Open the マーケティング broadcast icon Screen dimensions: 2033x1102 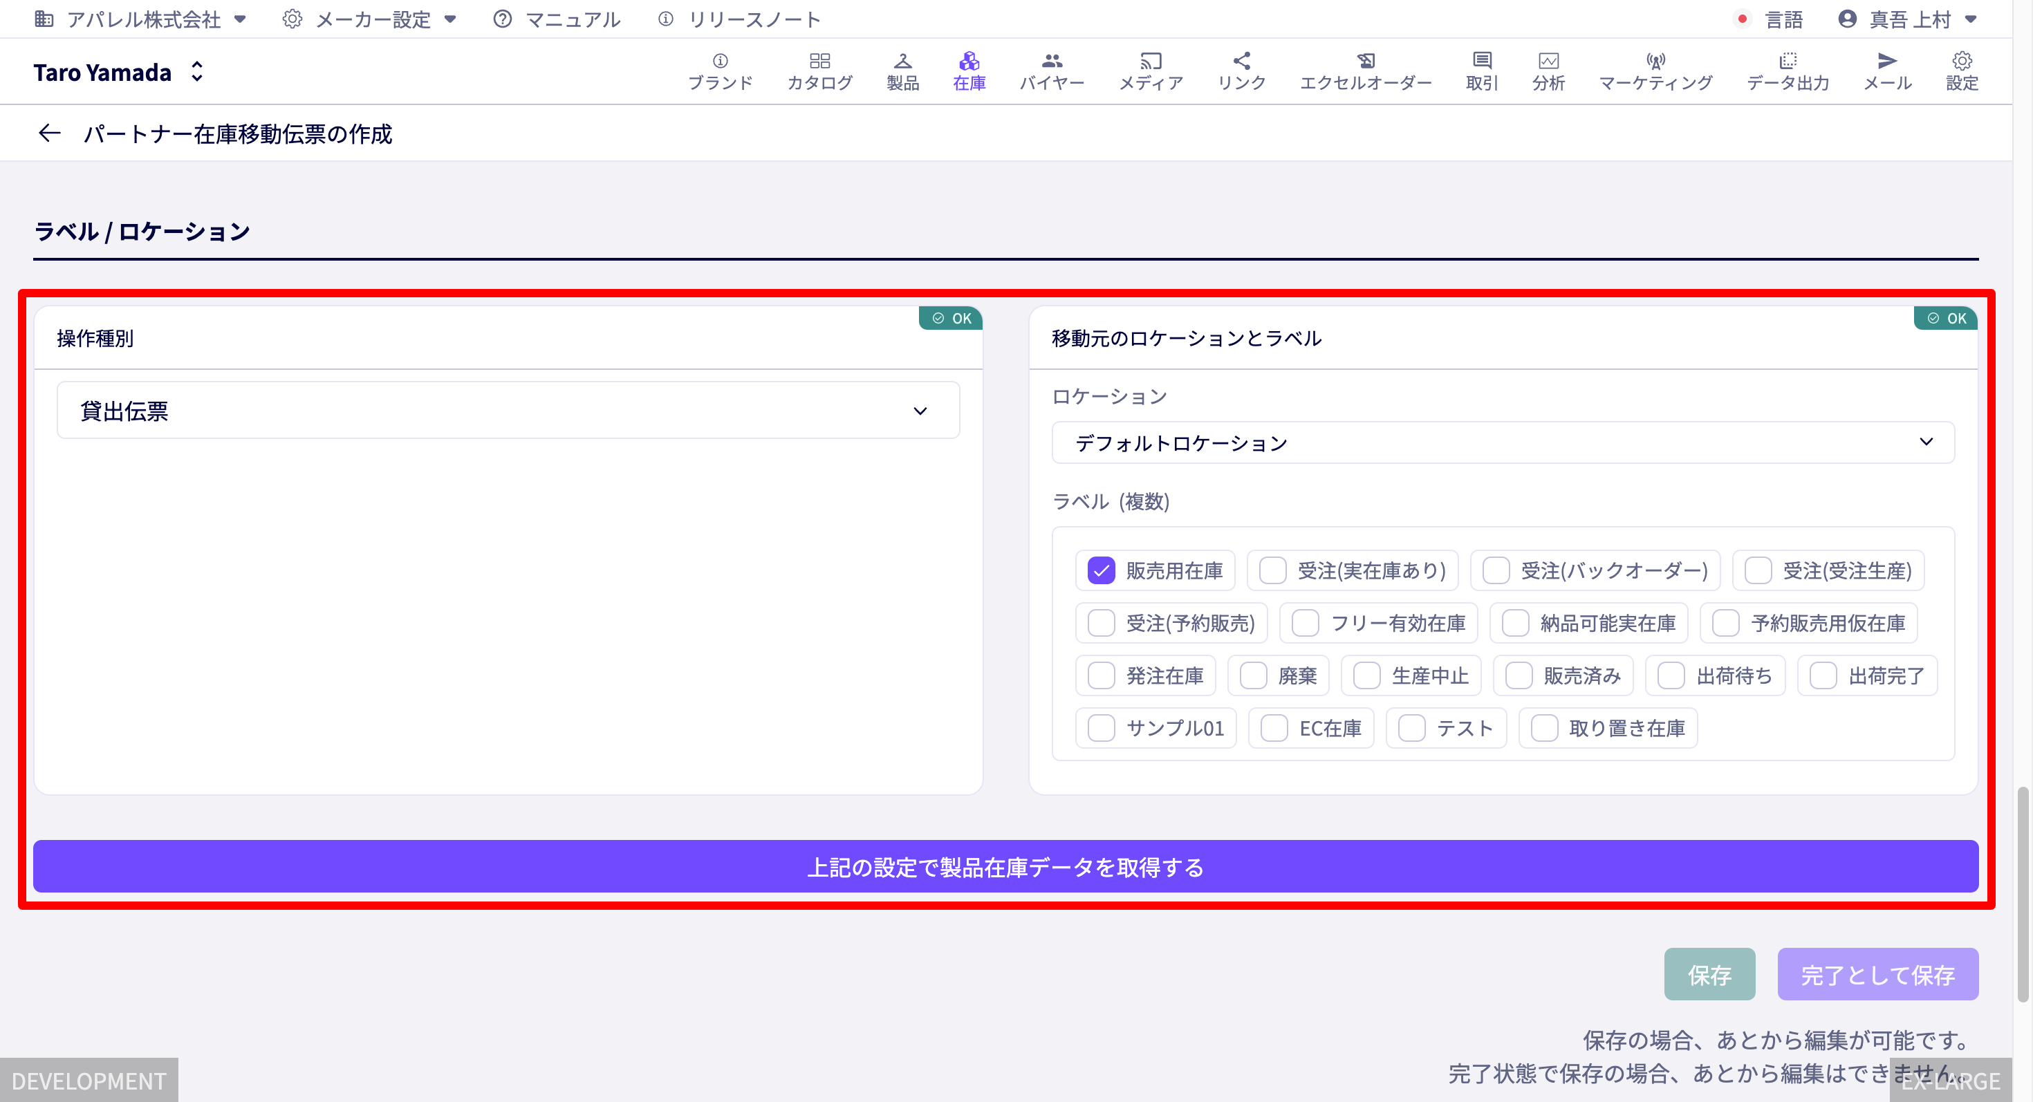(x=1655, y=71)
